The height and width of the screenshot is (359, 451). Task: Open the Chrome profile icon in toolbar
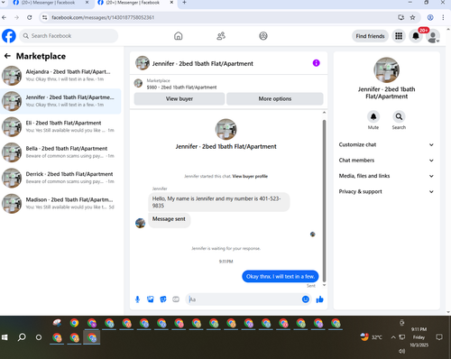click(x=430, y=17)
